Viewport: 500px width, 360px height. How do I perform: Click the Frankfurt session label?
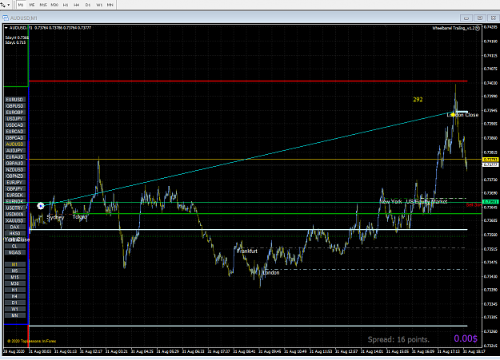[x=247, y=251]
